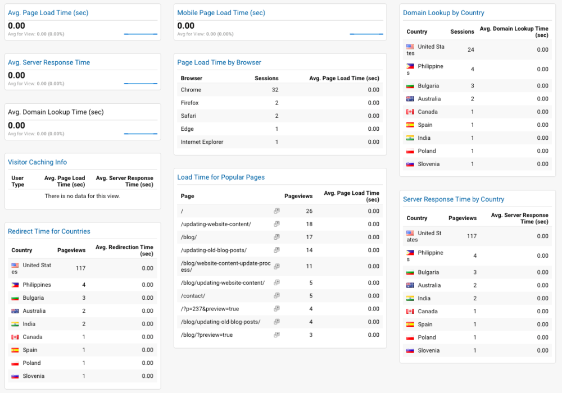
Task: Open the Avg. Page Load Time widget title
Action: tap(48, 13)
